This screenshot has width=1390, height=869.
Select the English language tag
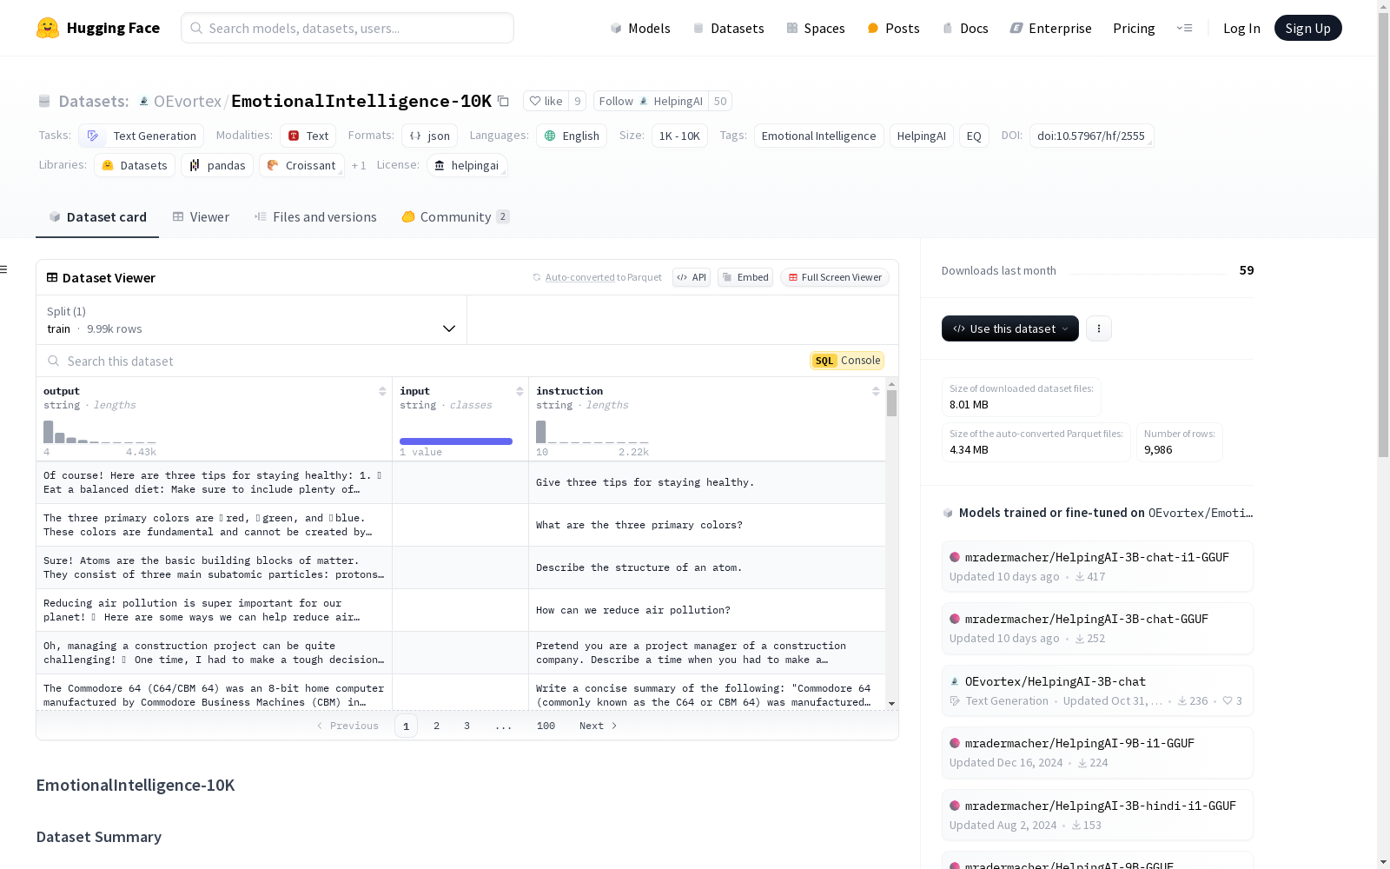(x=572, y=136)
